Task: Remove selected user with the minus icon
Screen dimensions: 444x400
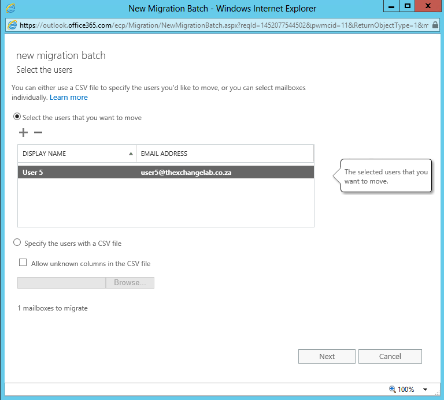Action: click(38, 132)
